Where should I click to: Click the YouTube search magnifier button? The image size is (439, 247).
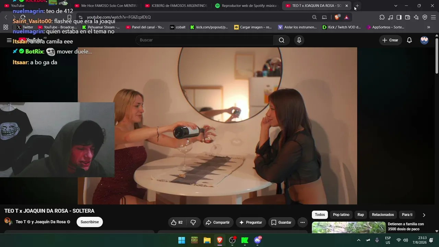[282, 40]
